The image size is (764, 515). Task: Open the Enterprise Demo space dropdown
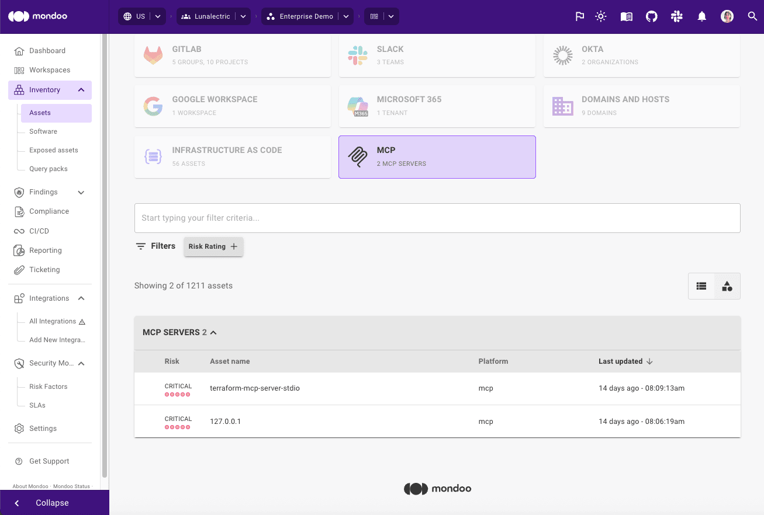click(345, 16)
